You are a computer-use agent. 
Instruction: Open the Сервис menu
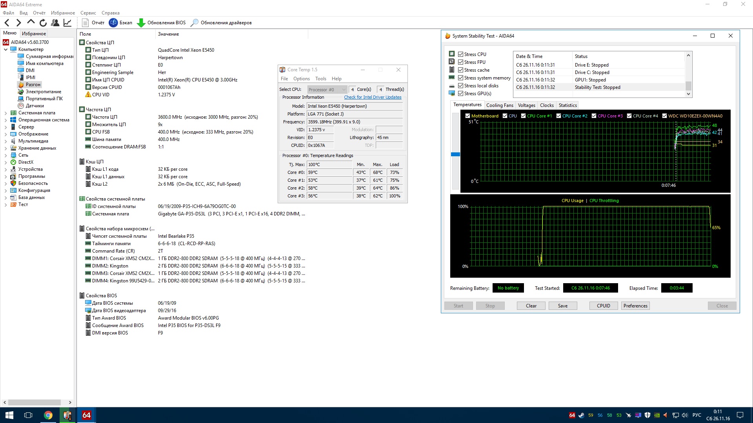88,13
